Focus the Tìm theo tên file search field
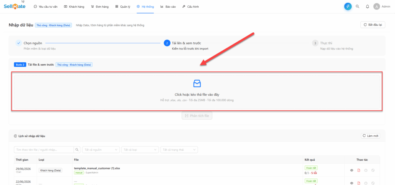 click(44, 150)
